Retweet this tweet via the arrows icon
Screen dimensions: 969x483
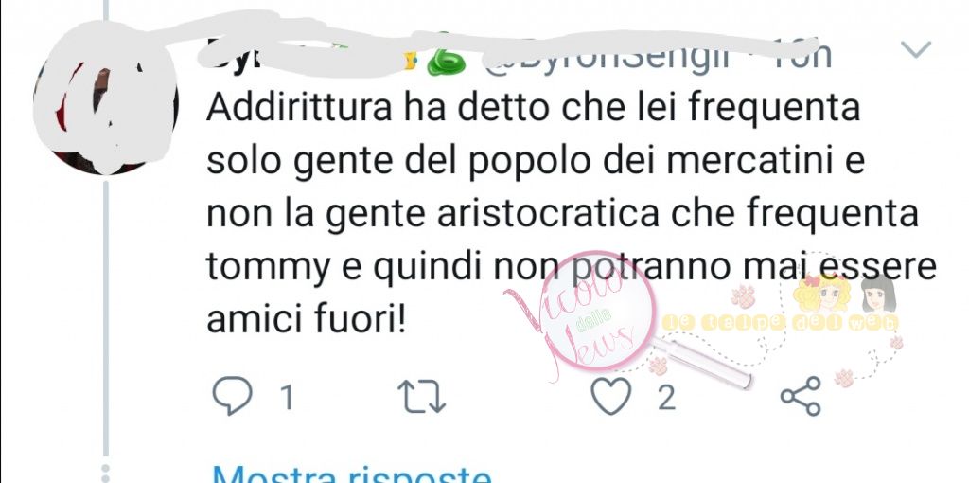[422, 397]
